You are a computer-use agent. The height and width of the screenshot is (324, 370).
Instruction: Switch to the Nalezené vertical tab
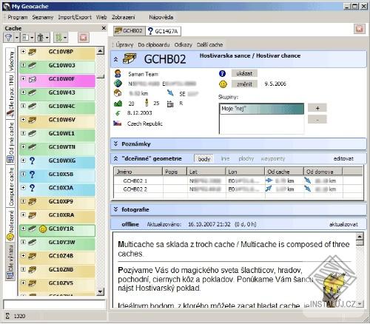pos(10,225)
